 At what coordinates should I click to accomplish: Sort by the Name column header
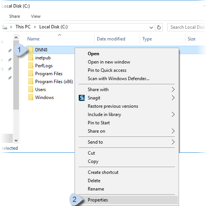(33, 39)
